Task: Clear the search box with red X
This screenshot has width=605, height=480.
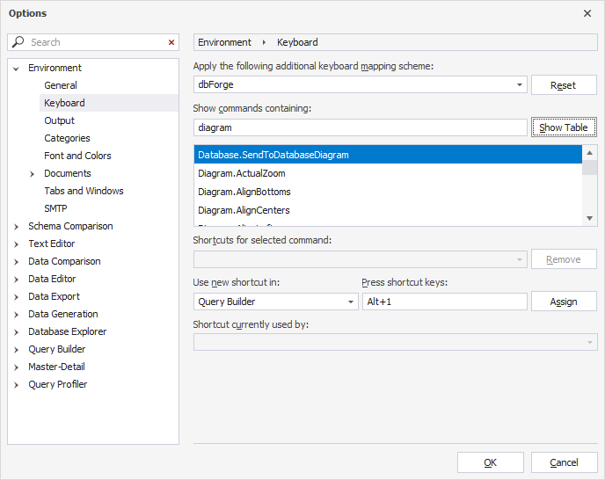Action: (171, 42)
